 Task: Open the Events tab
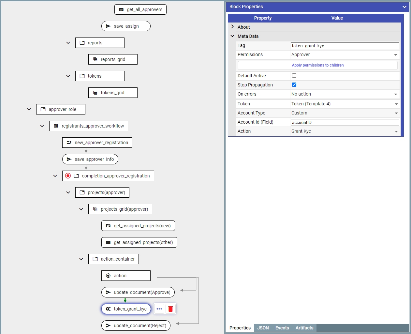[282, 328]
